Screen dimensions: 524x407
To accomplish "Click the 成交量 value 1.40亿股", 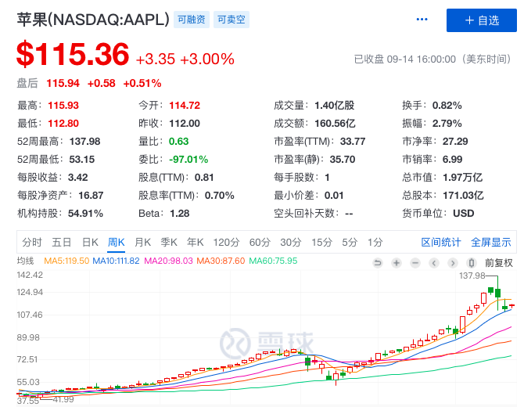I will (334, 106).
